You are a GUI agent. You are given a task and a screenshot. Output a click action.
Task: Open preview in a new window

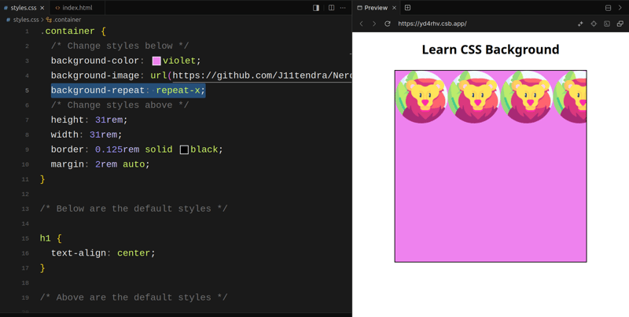point(620,24)
